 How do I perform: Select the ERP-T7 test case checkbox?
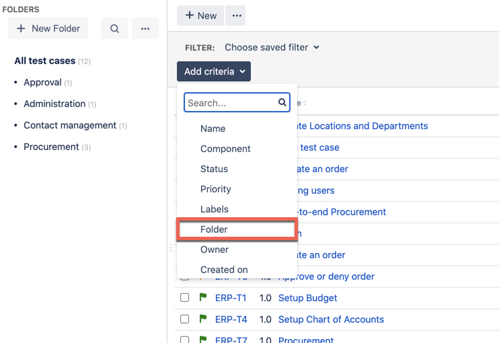[x=185, y=339]
